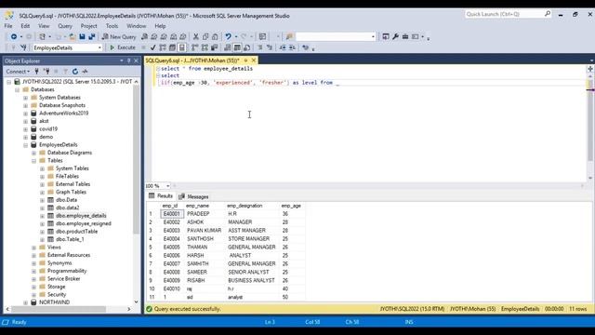
Task: Click Display Estimated Execution Plan icon
Action: coord(163,47)
